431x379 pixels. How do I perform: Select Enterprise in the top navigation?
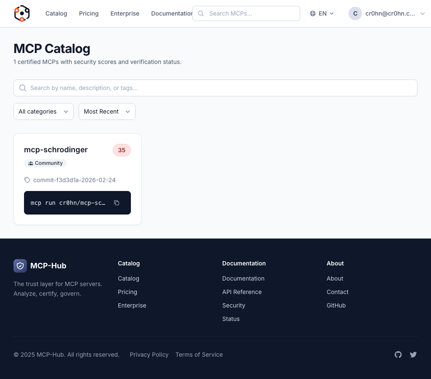click(x=125, y=13)
